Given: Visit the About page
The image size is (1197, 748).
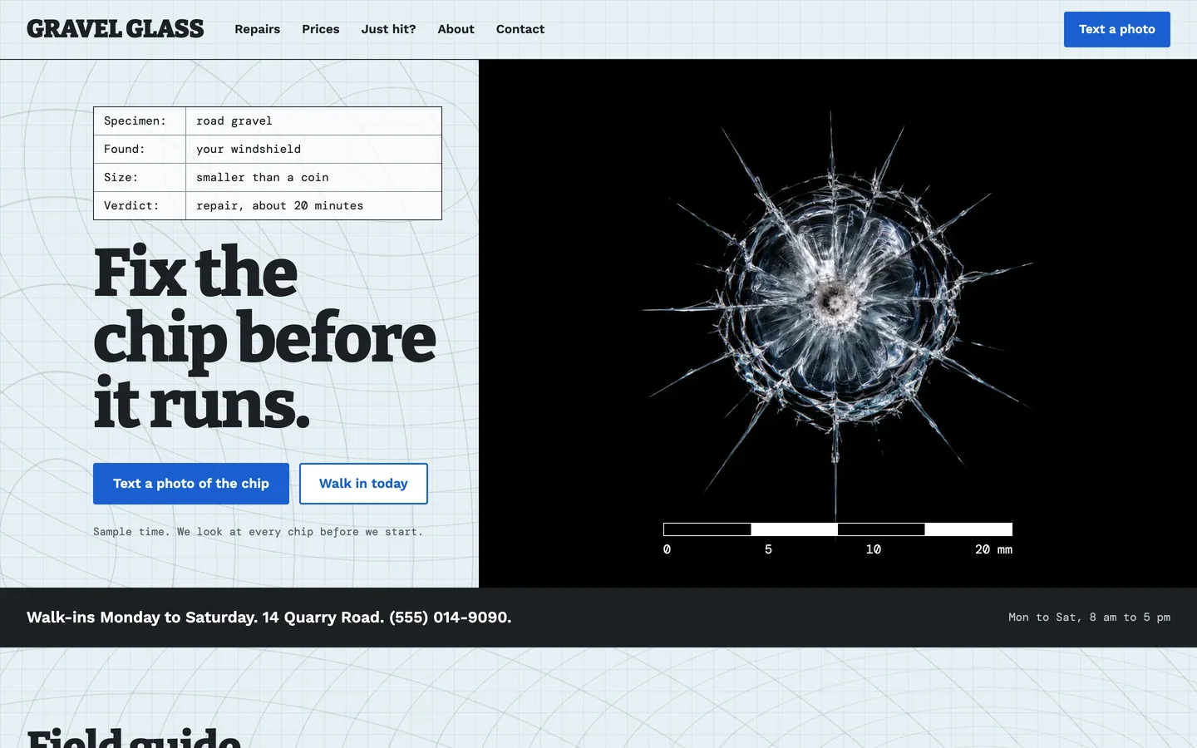Looking at the screenshot, I should pyautogui.click(x=456, y=29).
